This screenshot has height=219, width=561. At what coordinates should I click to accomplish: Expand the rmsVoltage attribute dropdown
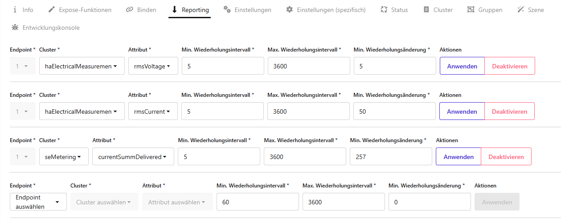[x=153, y=66]
